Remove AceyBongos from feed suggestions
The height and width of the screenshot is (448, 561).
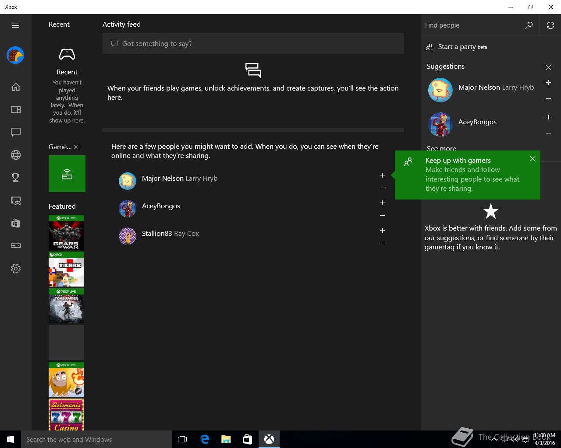[x=382, y=216]
